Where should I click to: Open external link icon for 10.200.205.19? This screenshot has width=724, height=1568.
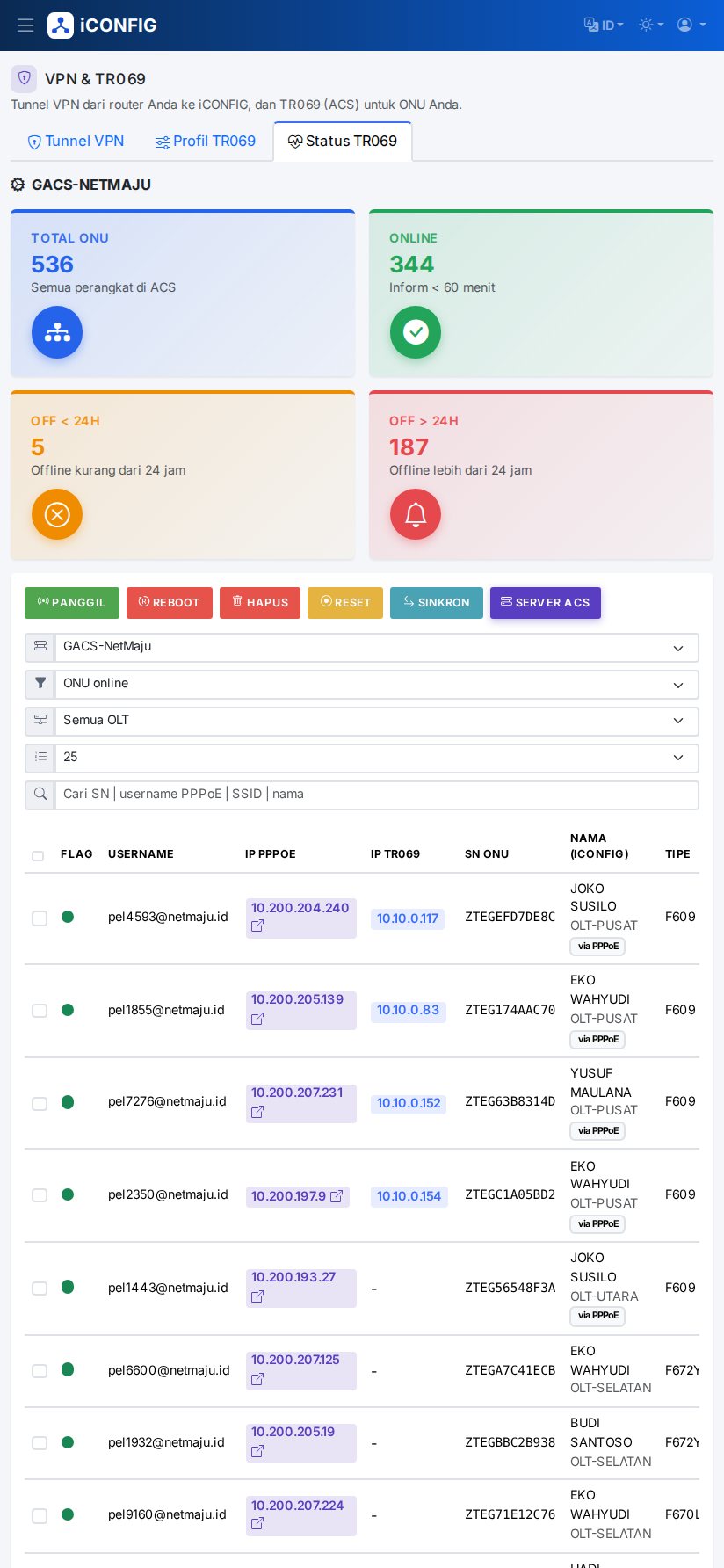257,1452
